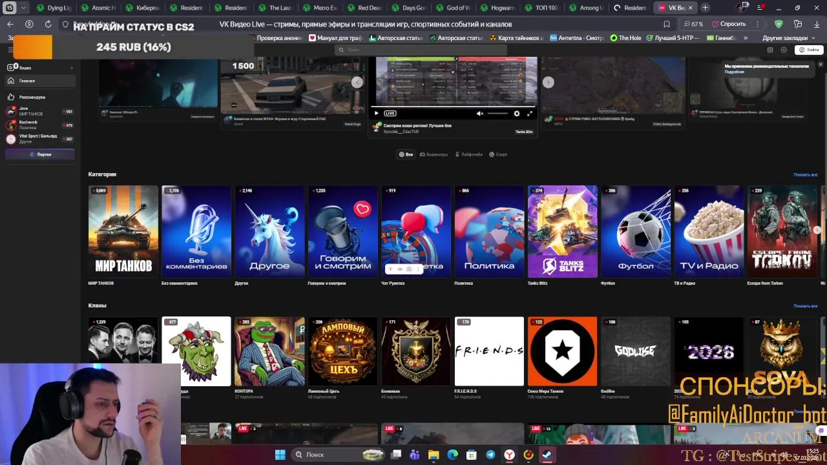The width and height of the screenshot is (827, 465).
Task: Play the featured stream with the play button
Action: (377, 114)
